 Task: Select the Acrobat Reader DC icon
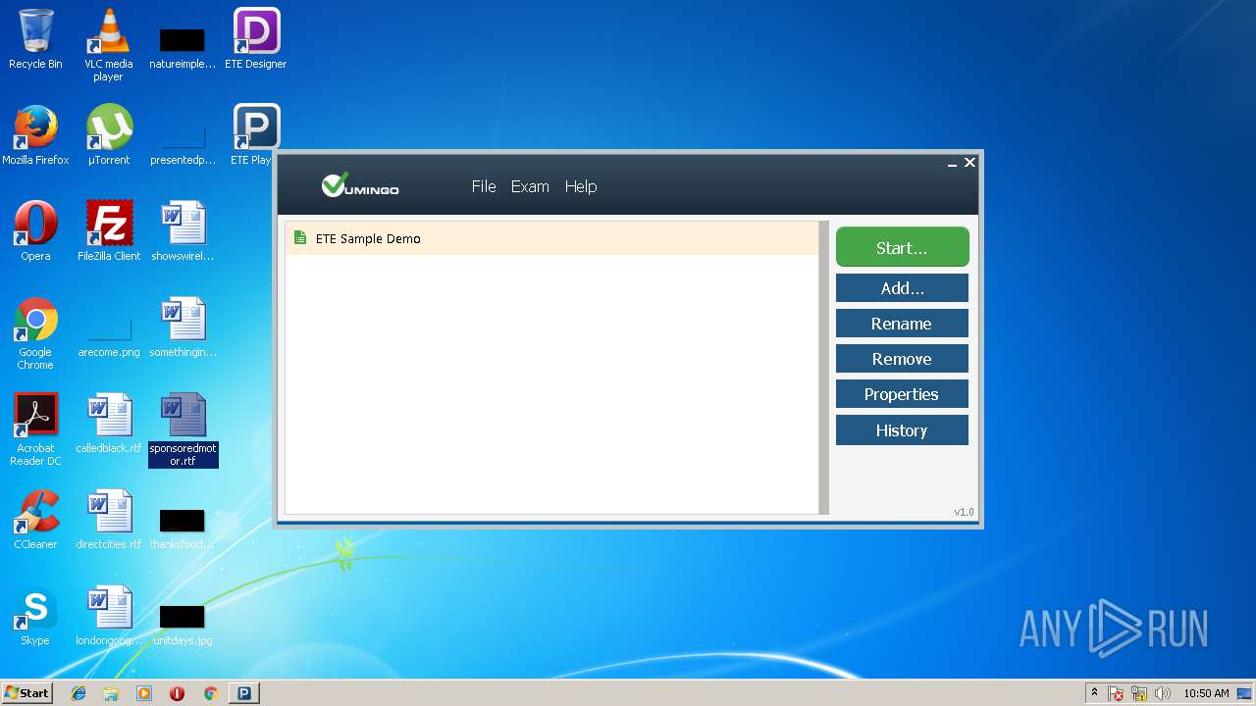point(35,429)
